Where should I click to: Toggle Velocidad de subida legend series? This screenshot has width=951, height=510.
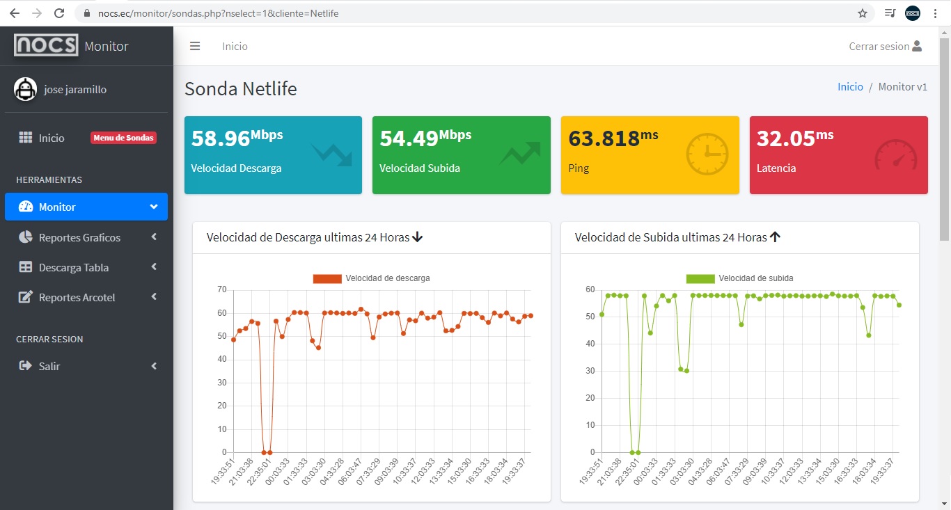[x=739, y=278]
